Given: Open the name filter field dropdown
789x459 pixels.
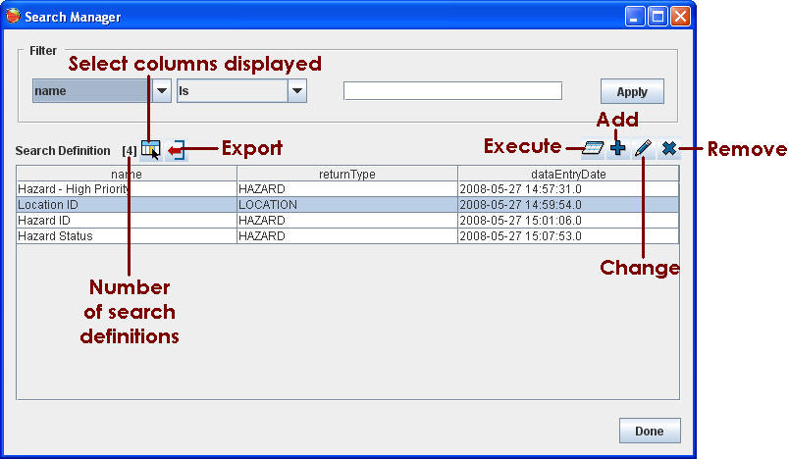Looking at the screenshot, I should pyautogui.click(x=162, y=91).
